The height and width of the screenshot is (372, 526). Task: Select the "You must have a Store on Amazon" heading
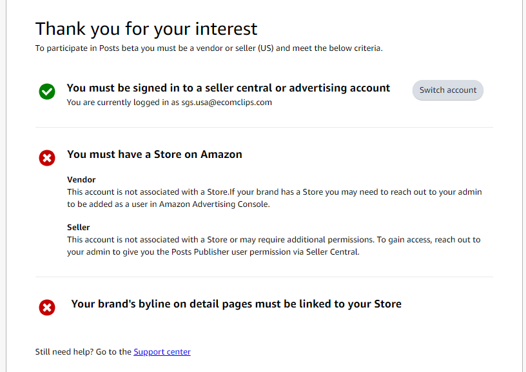point(155,155)
